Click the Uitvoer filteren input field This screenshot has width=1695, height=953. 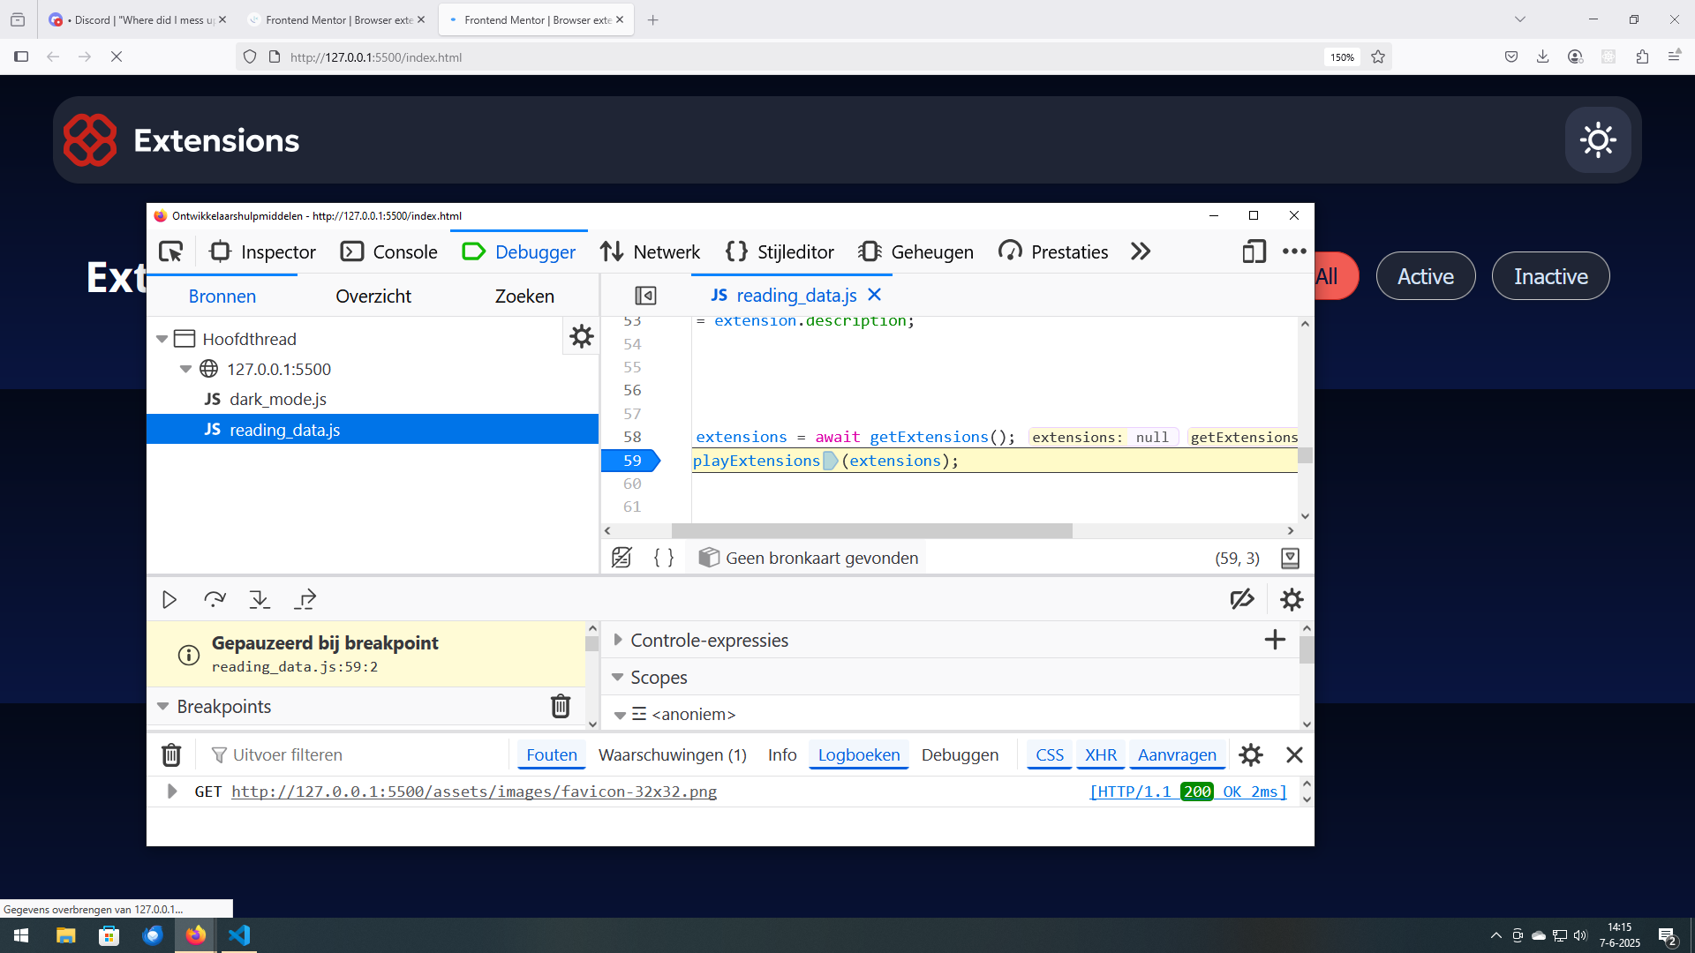(x=353, y=755)
